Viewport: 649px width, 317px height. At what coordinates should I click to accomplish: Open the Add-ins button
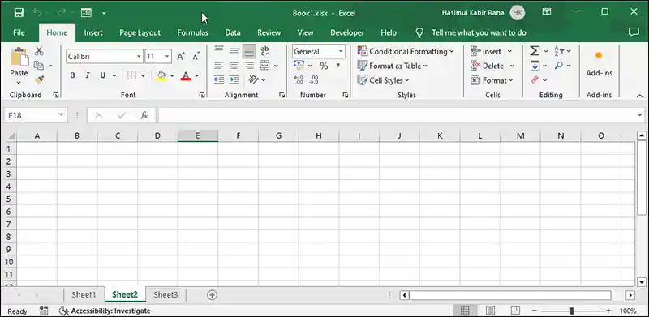tap(599, 64)
